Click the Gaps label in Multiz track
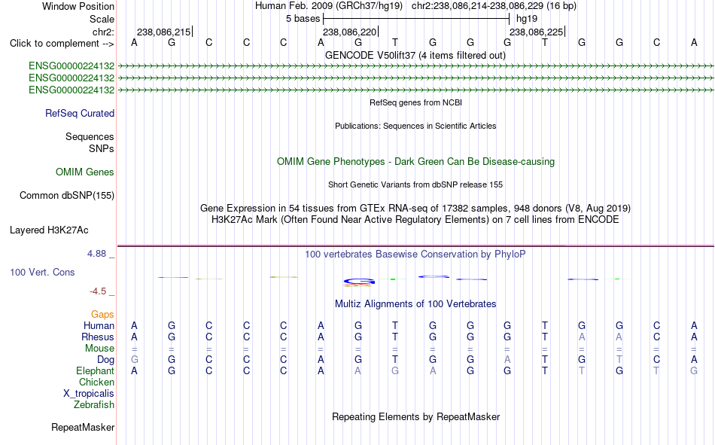715x445 pixels. (102, 315)
